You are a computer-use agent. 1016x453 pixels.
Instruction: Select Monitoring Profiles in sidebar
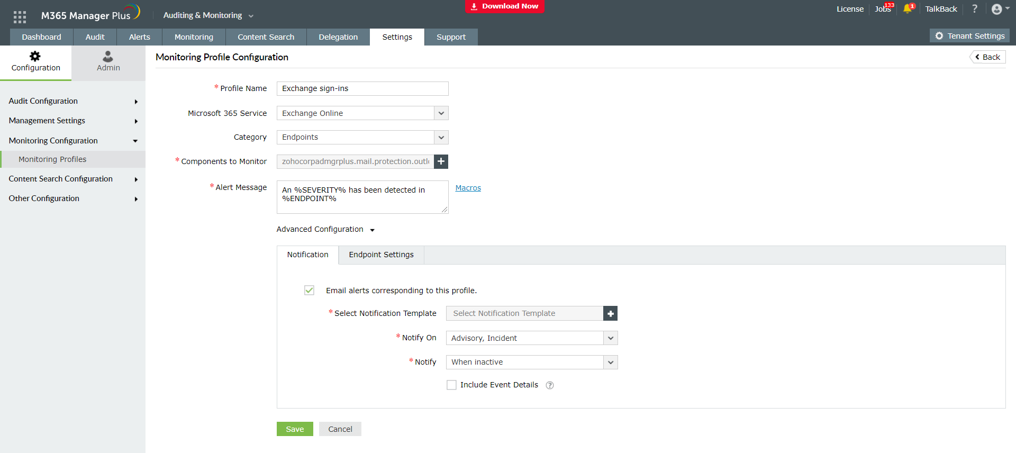tap(72, 159)
